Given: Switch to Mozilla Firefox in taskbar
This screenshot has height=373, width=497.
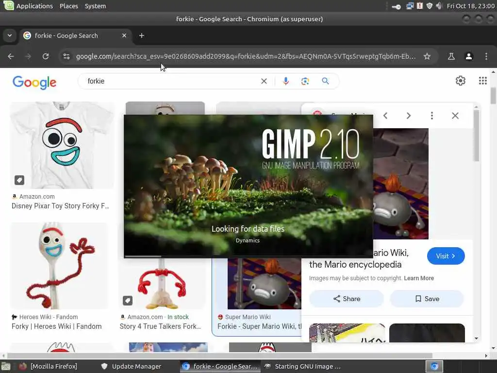Looking at the screenshot, I should 48,366.
